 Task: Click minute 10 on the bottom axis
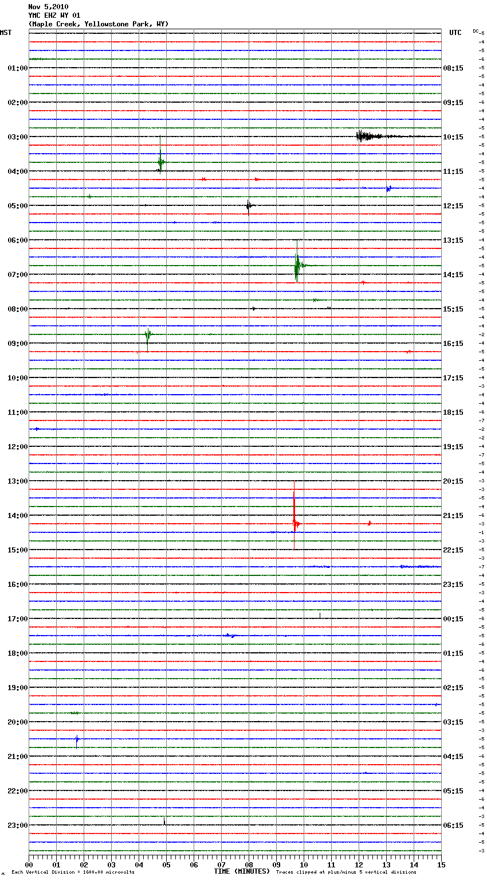coord(304,865)
